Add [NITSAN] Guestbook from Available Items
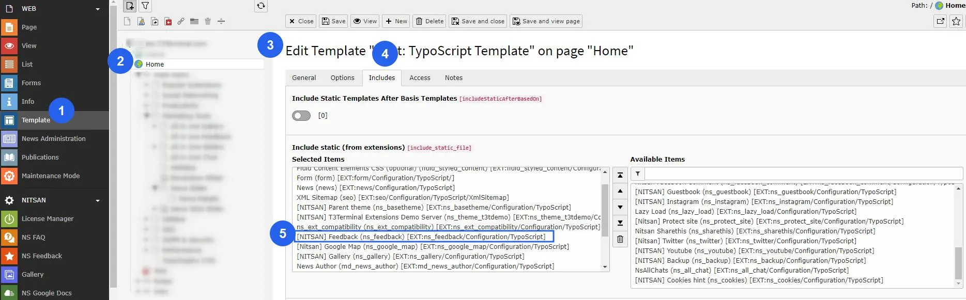 765,192
